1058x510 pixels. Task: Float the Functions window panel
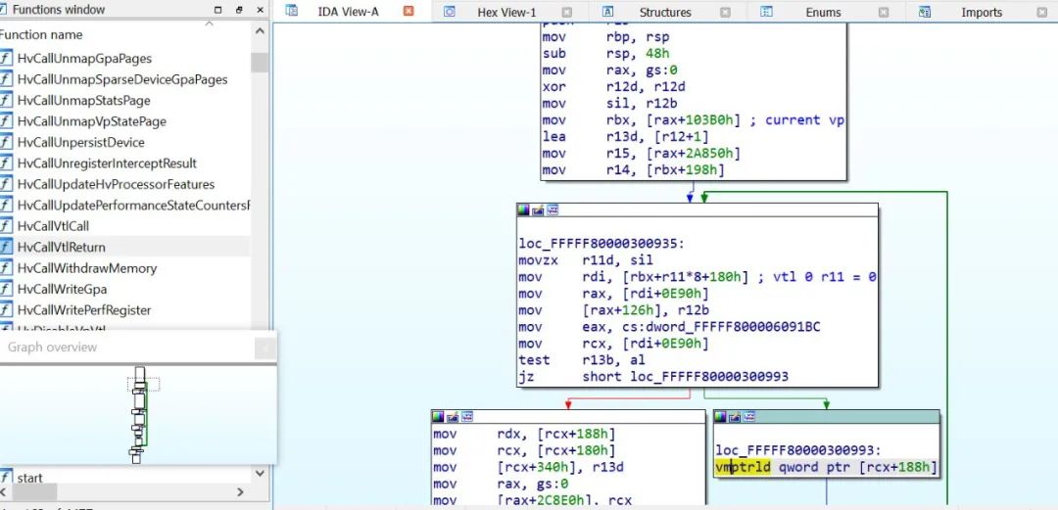[236, 10]
